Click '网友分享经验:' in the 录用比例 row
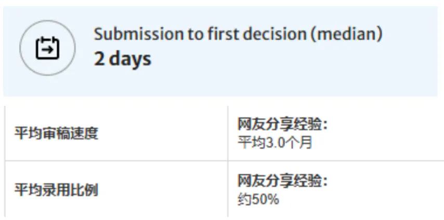Screen dimensions: 444x220 pos(282,181)
